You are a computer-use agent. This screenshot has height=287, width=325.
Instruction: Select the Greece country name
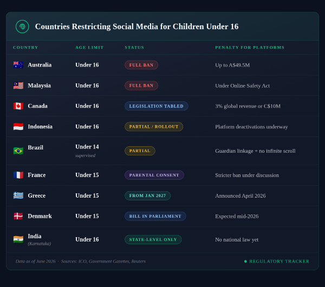pos(37,195)
